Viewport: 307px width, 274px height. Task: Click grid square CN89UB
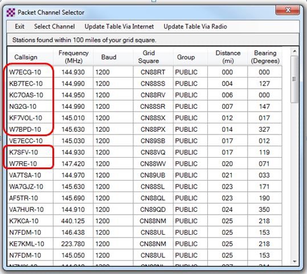153,175
